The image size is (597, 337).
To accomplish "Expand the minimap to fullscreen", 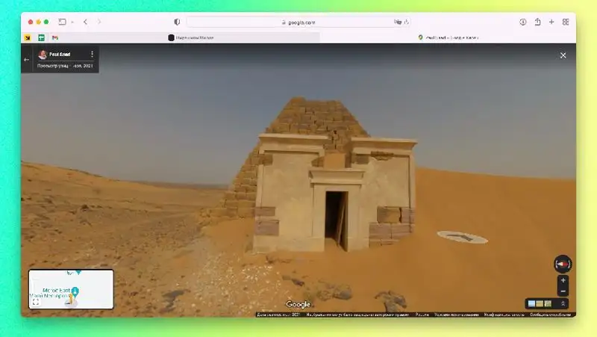I will coord(35,302).
